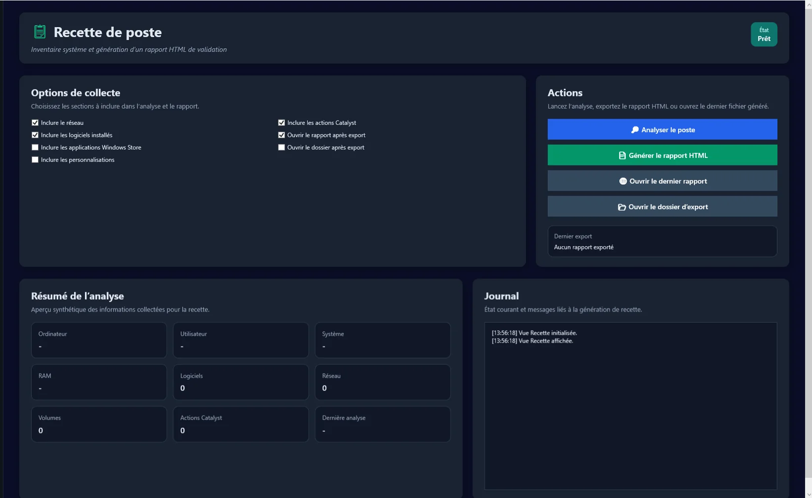Uncheck Ouvrir le rapport après export

(x=282, y=135)
